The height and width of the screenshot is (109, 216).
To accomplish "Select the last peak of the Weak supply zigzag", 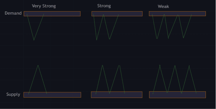I will click(x=189, y=66).
